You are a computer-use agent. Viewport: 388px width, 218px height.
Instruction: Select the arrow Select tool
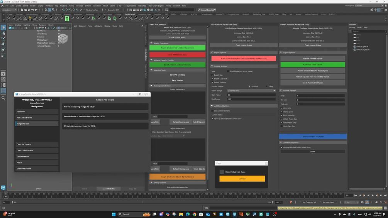tap(3, 27)
